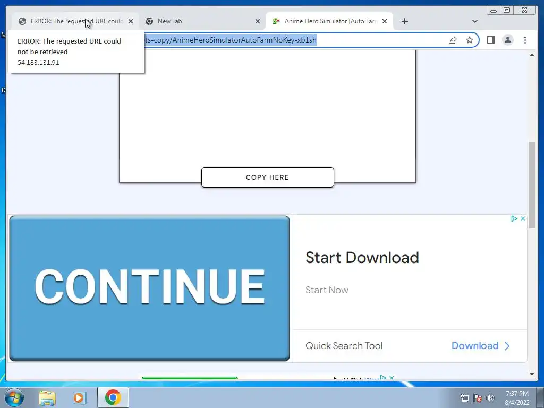Open Windows Explorer from the taskbar

click(x=47, y=397)
